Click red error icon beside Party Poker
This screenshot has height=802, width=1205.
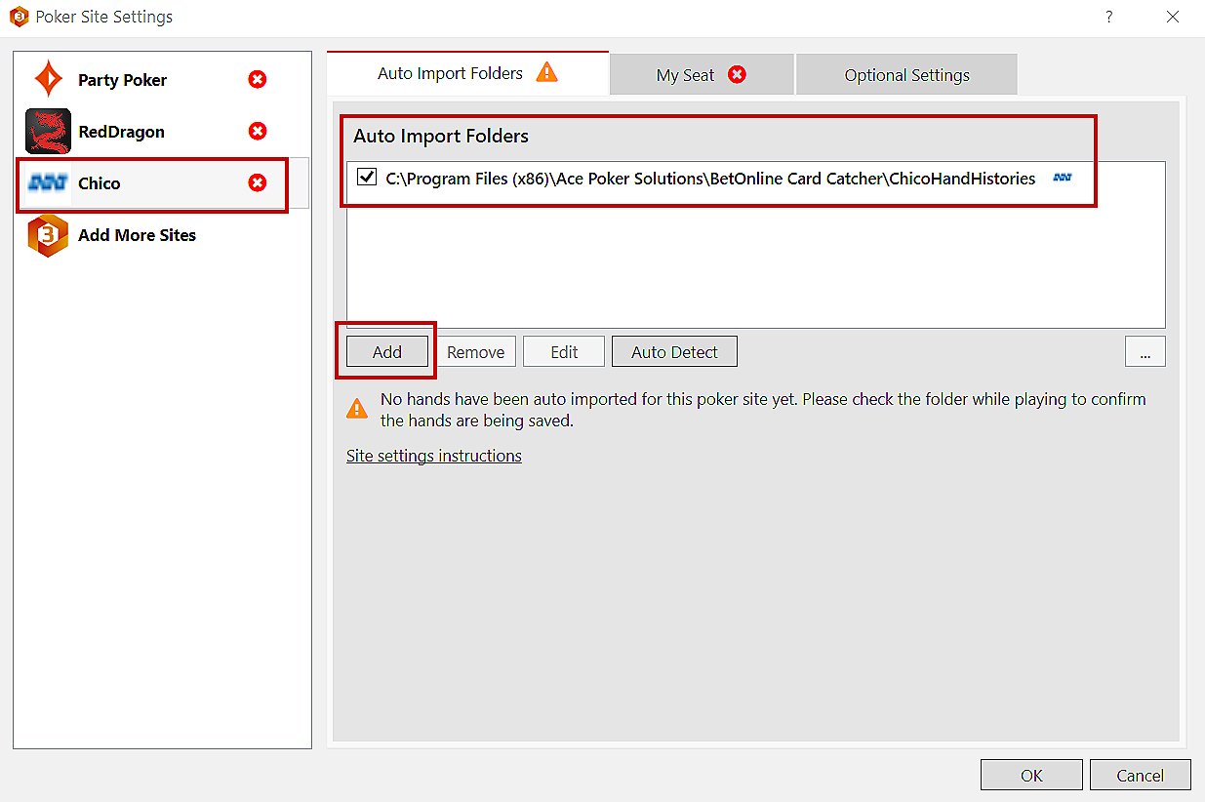click(258, 80)
